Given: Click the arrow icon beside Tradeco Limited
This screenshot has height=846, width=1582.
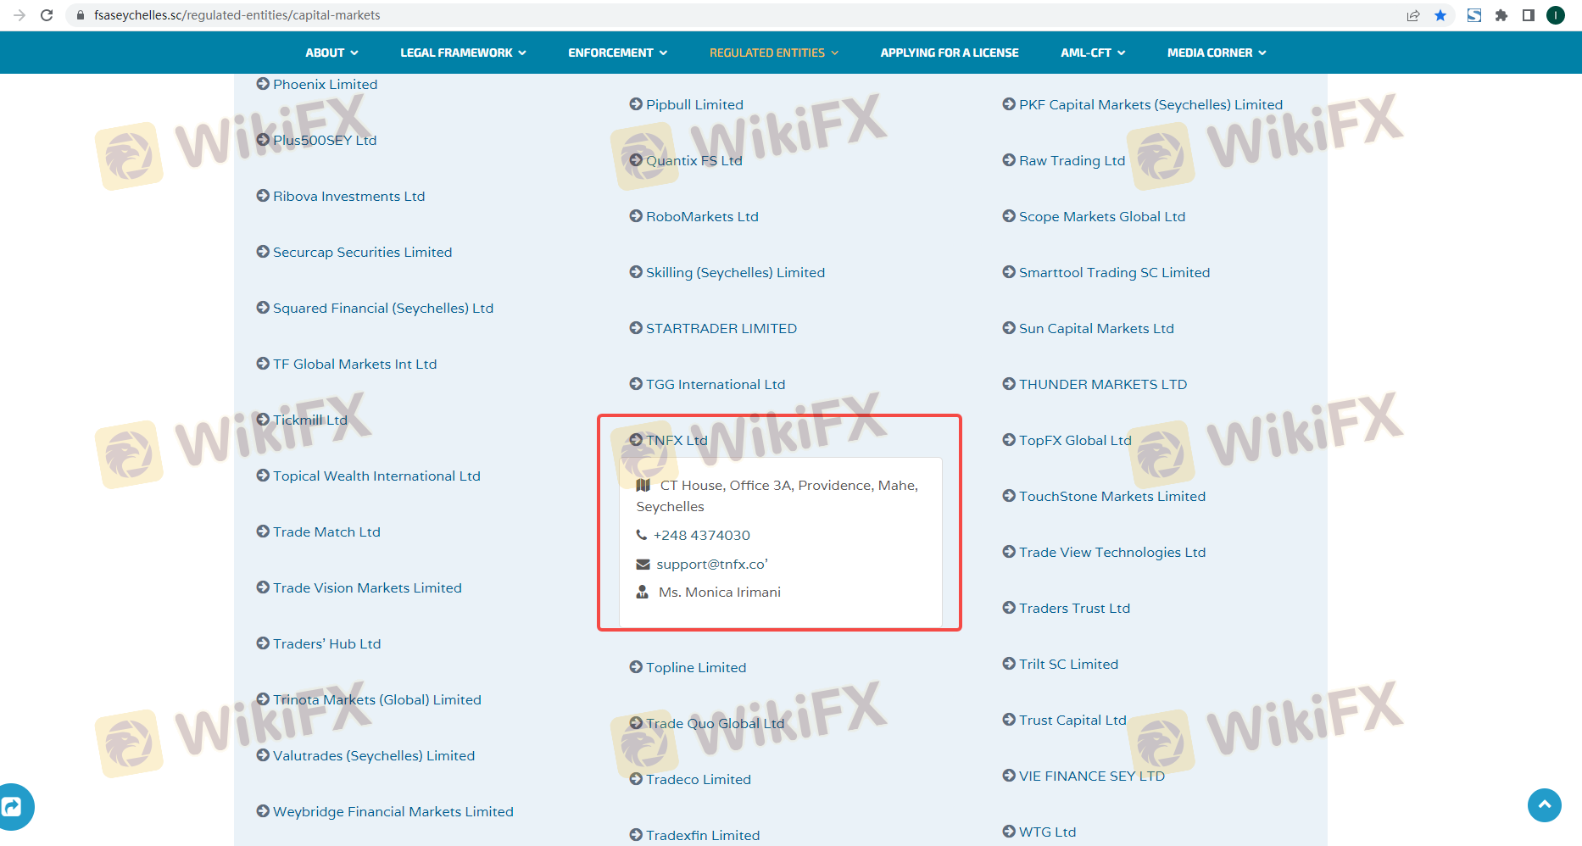Looking at the screenshot, I should (x=636, y=779).
